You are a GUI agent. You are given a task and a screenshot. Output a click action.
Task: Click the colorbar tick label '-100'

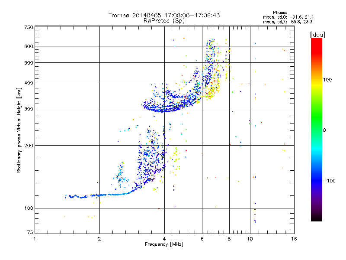(329, 181)
